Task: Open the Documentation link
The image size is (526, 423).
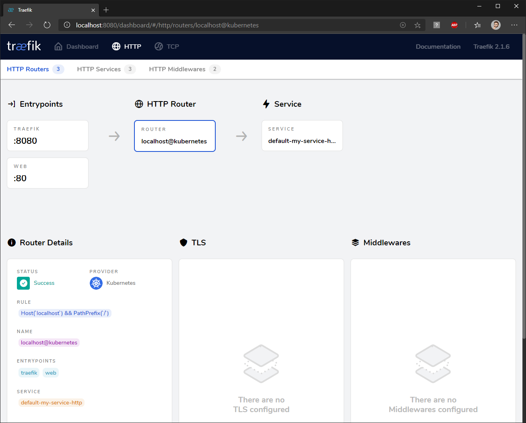Action: (x=438, y=46)
